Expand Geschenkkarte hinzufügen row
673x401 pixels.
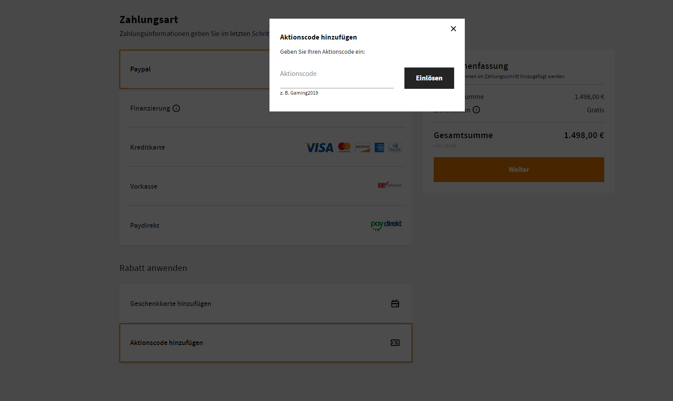coord(170,304)
